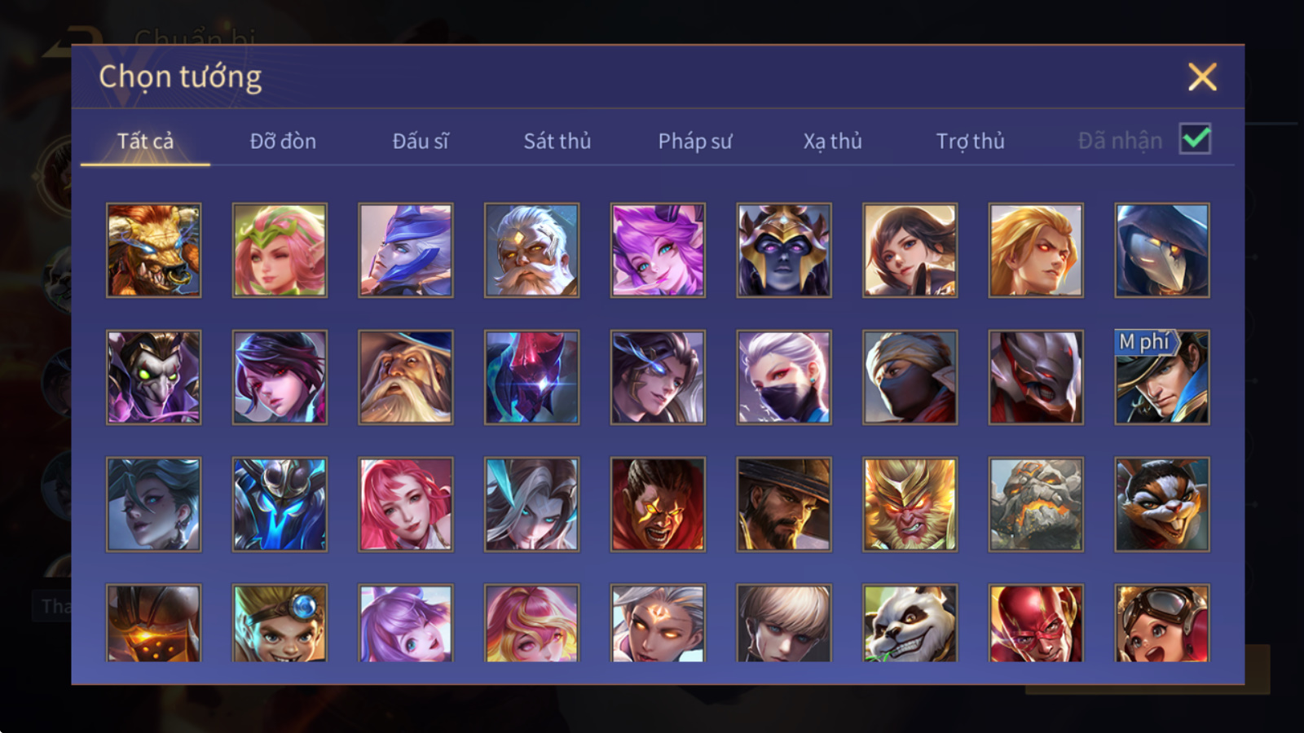The image size is (1304, 733).
Task: Pick the plague-doctor hooded hero
Action: (x=1162, y=250)
